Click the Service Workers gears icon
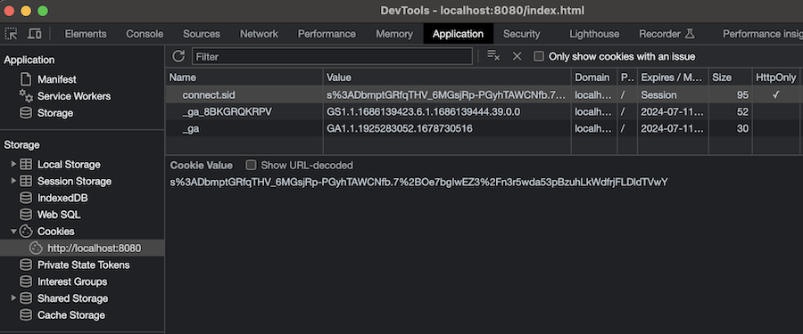803x334 pixels. [x=26, y=95]
